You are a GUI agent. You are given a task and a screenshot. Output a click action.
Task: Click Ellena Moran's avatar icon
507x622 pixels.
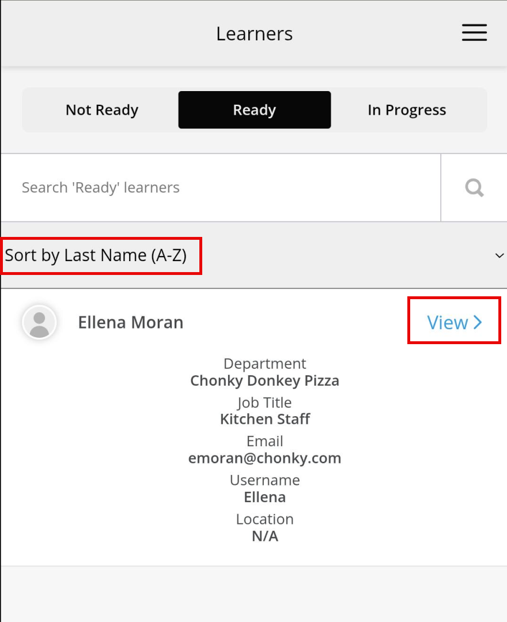[x=39, y=322]
